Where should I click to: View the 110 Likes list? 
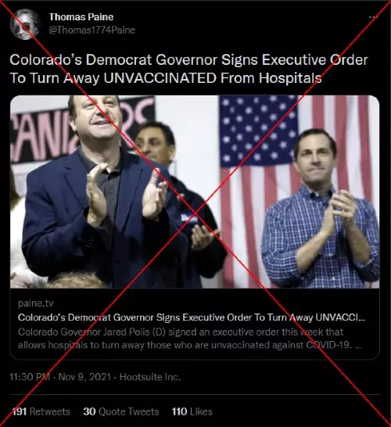coord(192,411)
